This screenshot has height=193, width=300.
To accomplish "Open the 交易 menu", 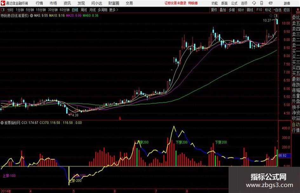I will pyautogui.click(x=129, y=3).
